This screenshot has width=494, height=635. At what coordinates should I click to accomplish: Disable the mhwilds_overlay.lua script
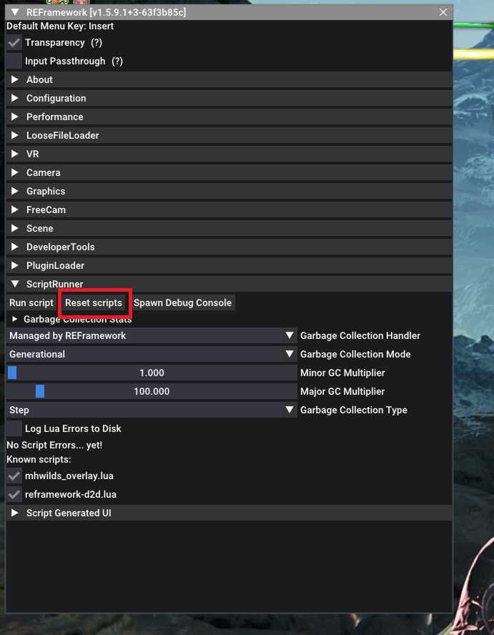click(x=14, y=476)
